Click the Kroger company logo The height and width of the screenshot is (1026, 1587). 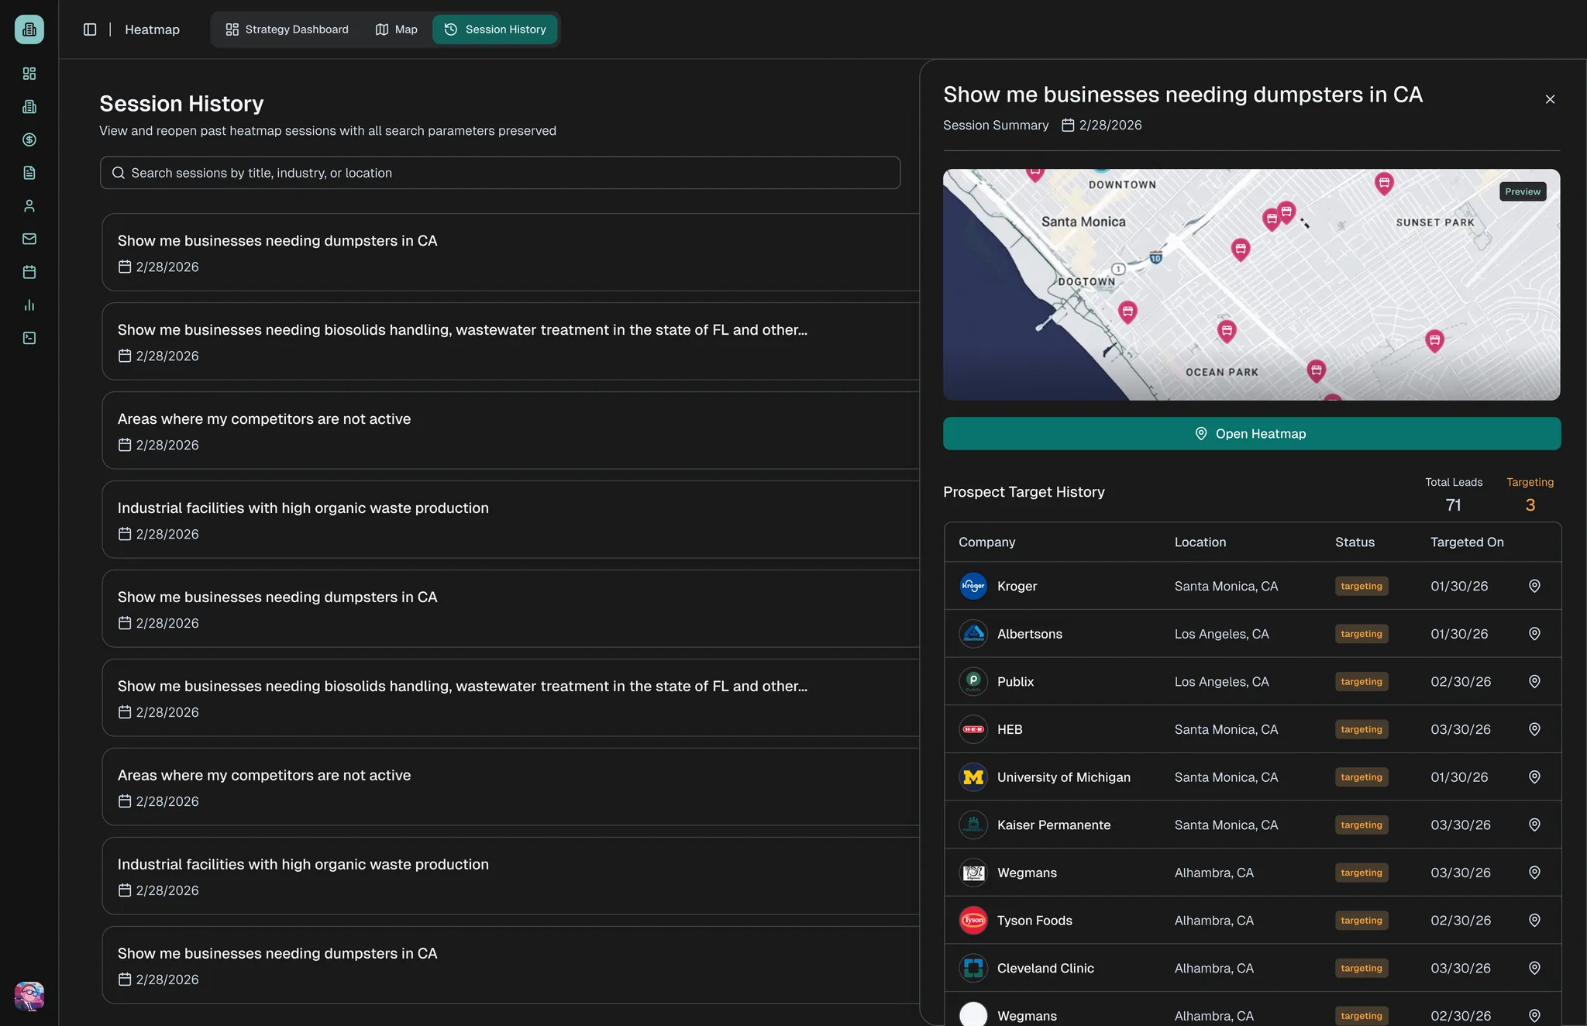[973, 586]
